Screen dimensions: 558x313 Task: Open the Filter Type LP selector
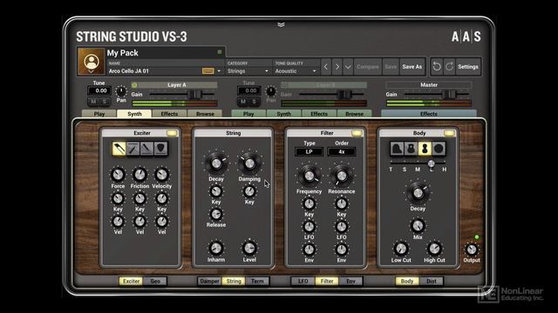[x=309, y=152]
